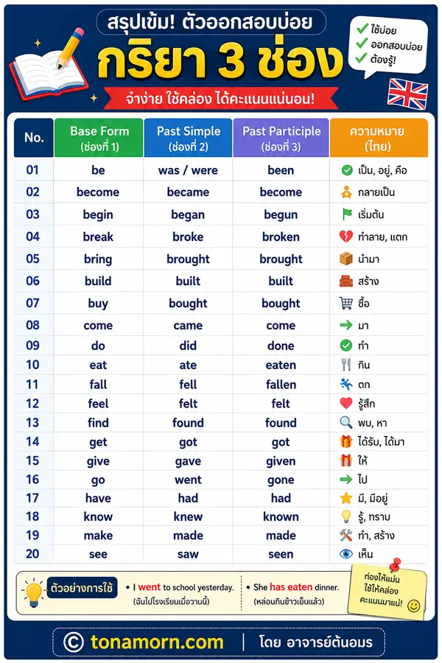Click the broken heart icon beside ทำลาย, แตก
Viewport: 442px width, 663px height.
346,236
